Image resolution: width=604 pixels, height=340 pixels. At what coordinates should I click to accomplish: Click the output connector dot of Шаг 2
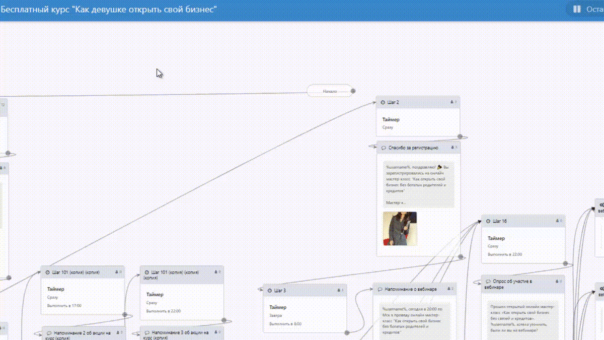(x=460, y=136)
